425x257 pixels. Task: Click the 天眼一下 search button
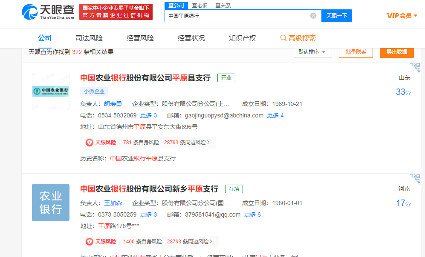(337, 16)
